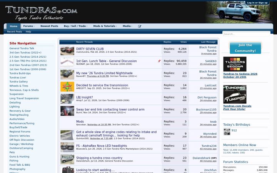Viewport: 277px width, 173px height.
Task: Open the Media nav item
Action: pos(127,26)
